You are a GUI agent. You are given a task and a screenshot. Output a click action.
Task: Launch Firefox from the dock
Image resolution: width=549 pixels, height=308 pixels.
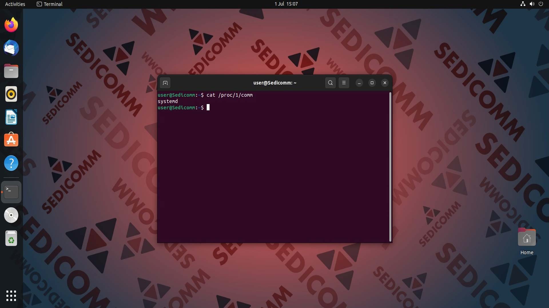[x=11, y=25]
